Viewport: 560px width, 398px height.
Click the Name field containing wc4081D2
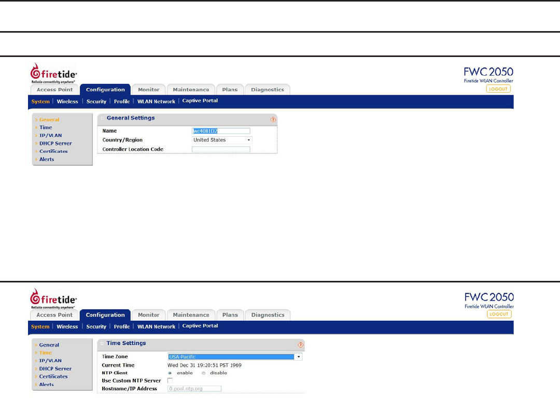point(221,131)
